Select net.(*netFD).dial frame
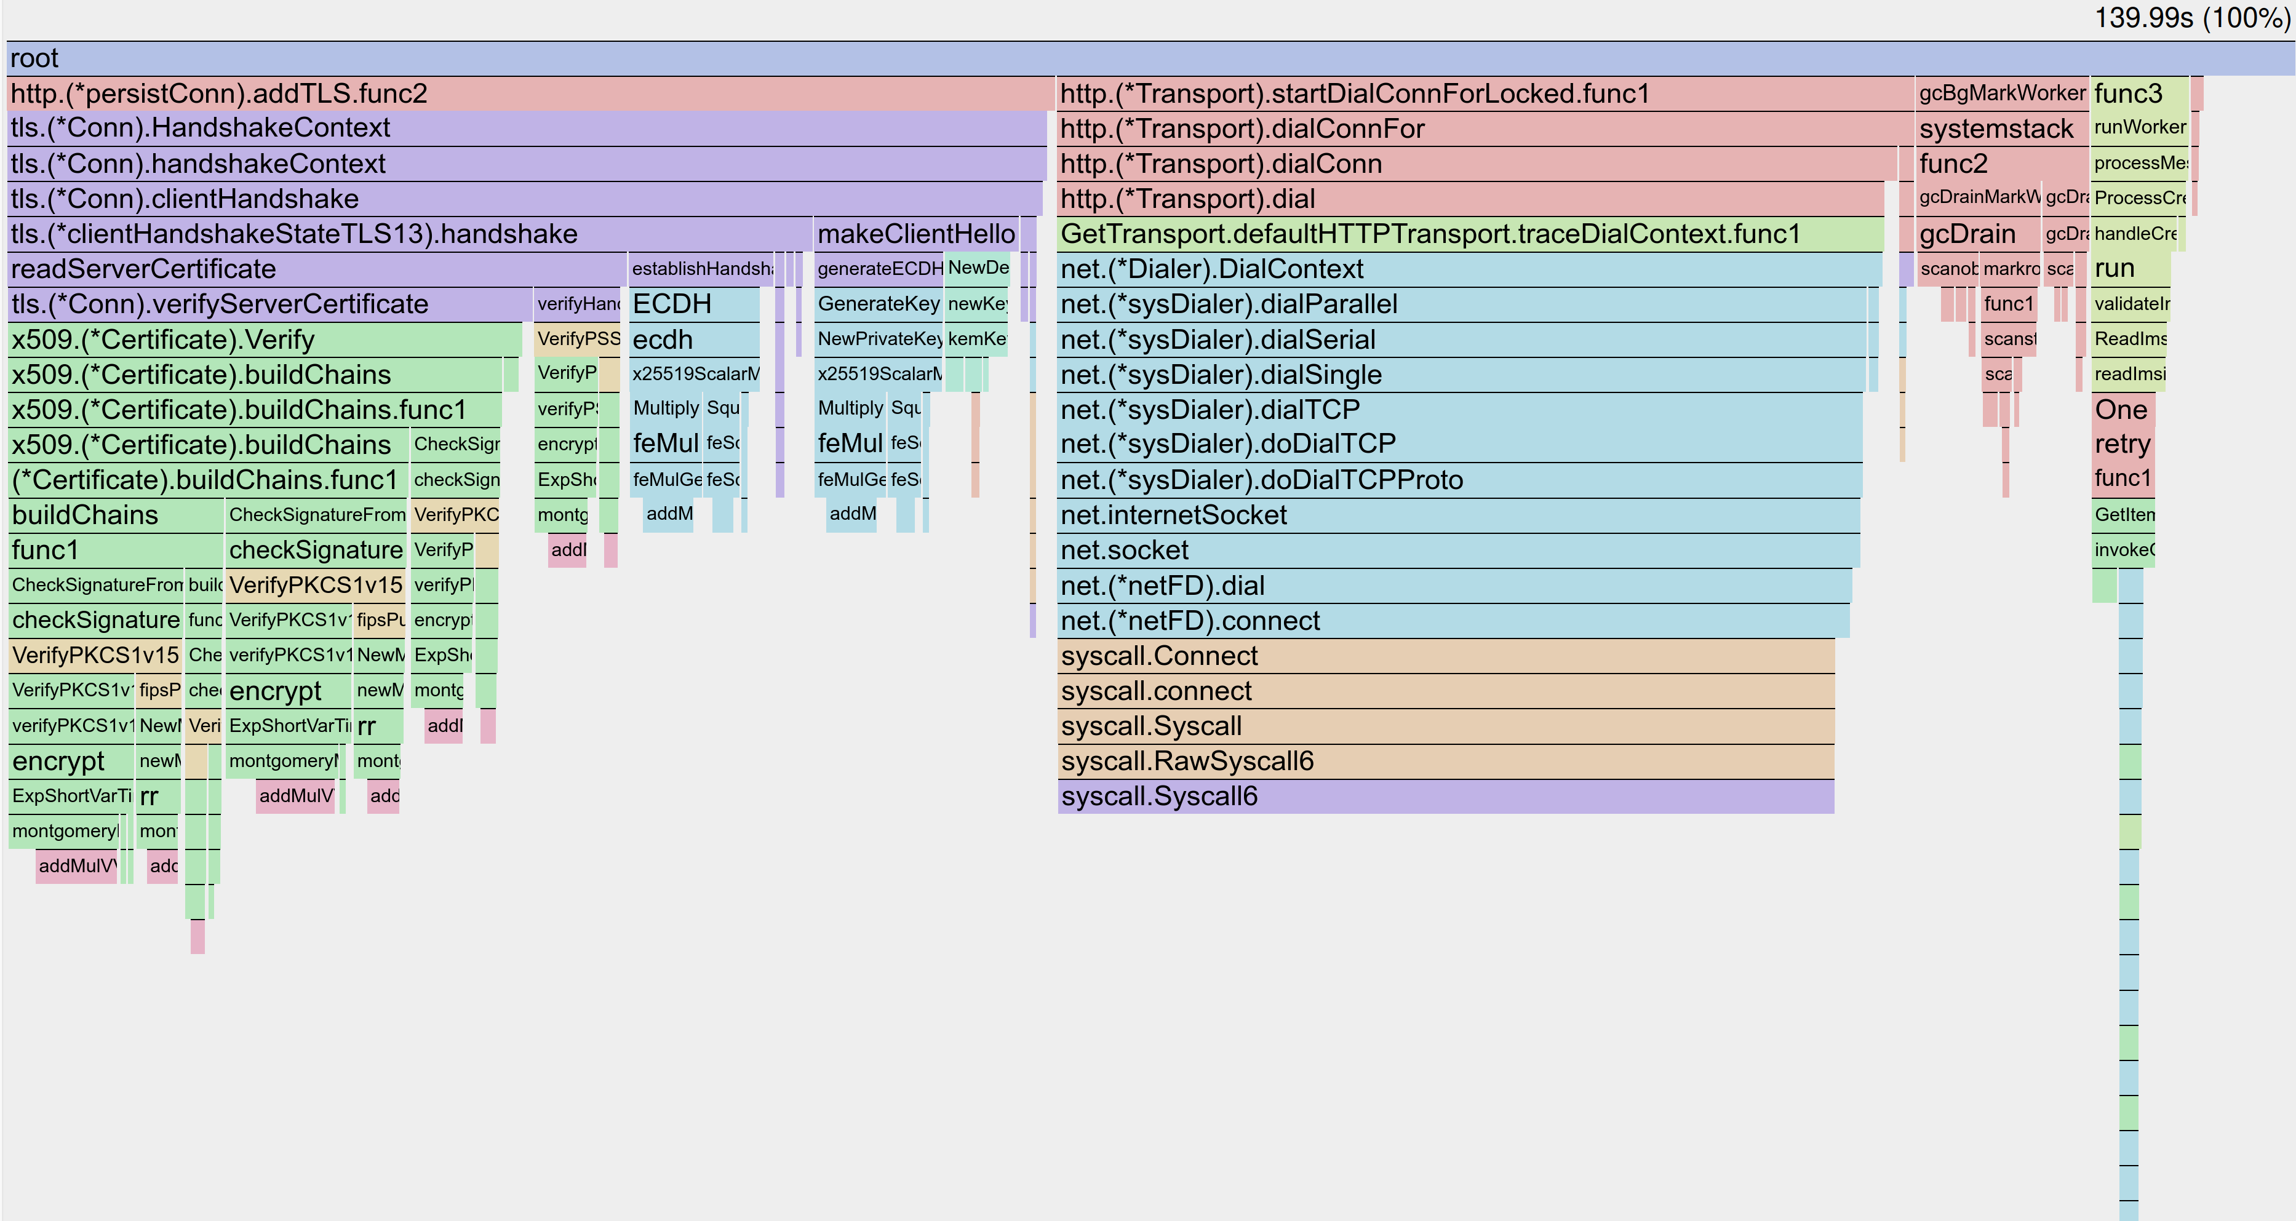 coord(1454,586)
